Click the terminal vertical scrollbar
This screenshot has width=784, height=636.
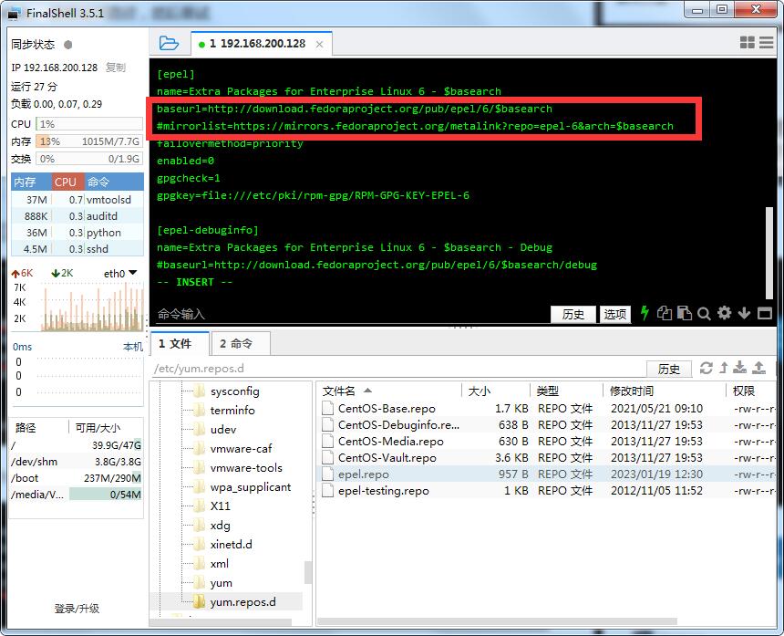pyautogui.click(x=769, y=253)
